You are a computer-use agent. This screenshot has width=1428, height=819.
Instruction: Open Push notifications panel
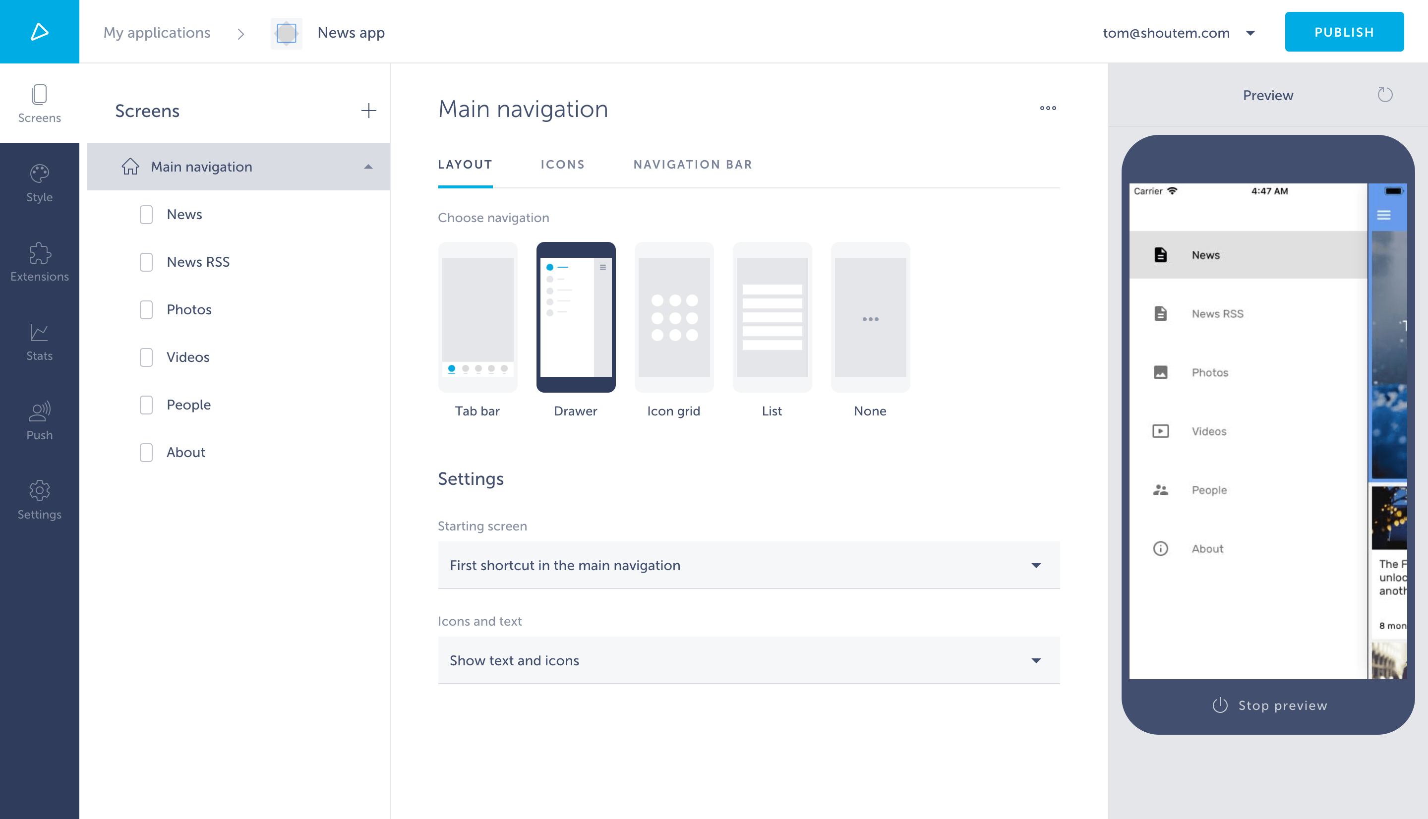coord(39,420)
